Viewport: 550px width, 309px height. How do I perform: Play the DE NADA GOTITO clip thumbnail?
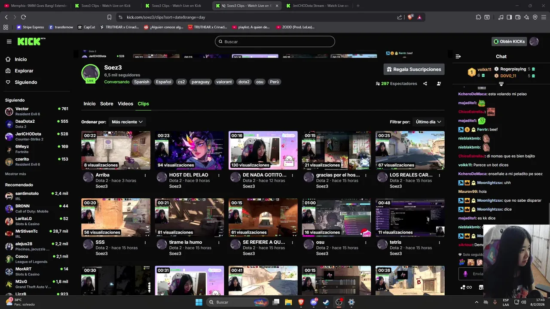[263, 150]
